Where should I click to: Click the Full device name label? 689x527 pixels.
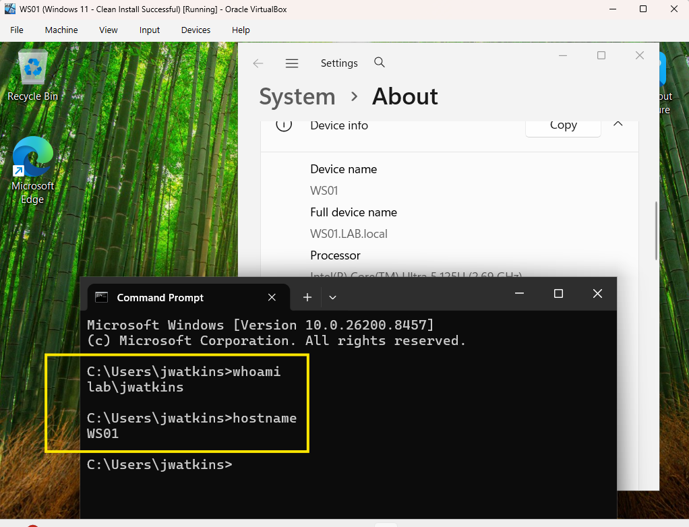coord(354,212)
